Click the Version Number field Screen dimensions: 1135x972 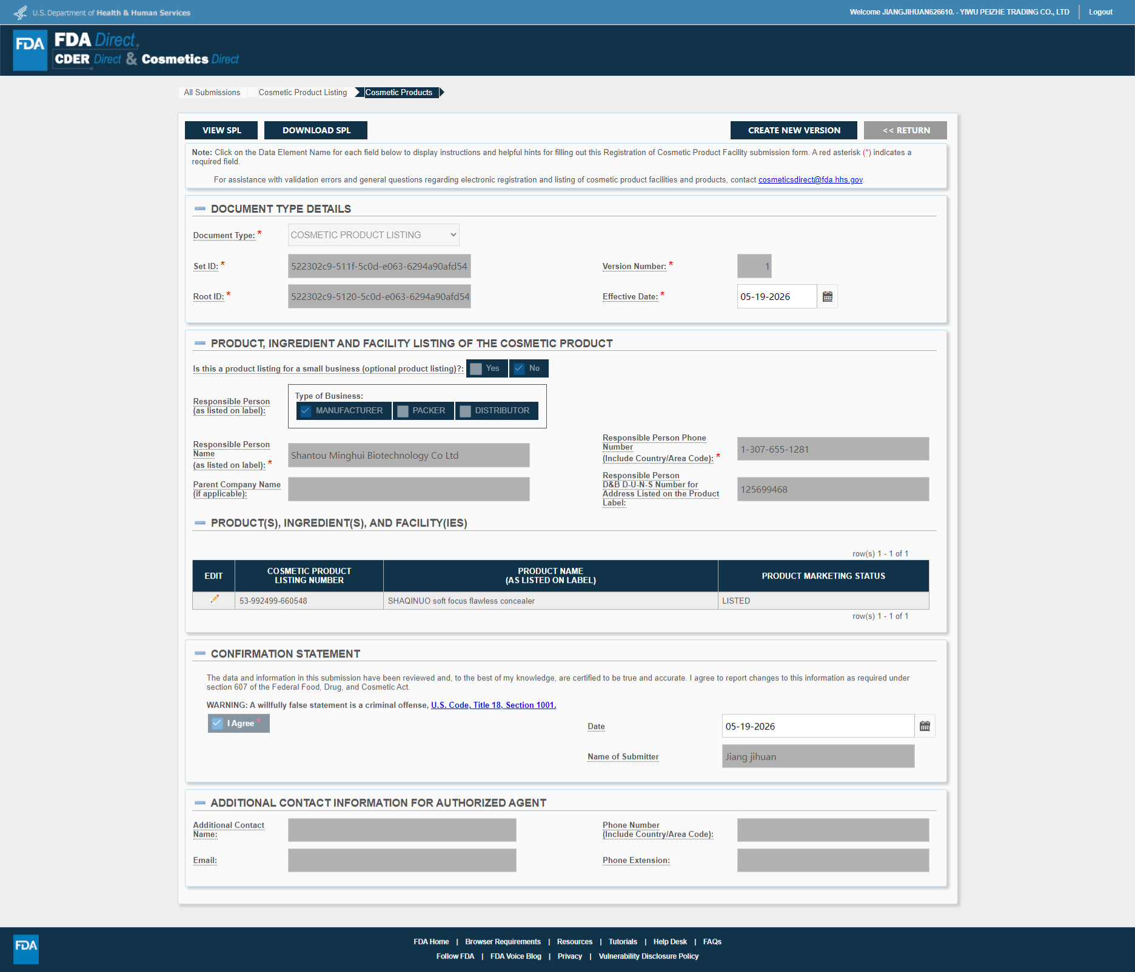pos(754,266)
